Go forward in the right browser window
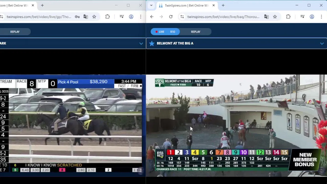Viewport: 327px width, 184px height. coord(161,17)
